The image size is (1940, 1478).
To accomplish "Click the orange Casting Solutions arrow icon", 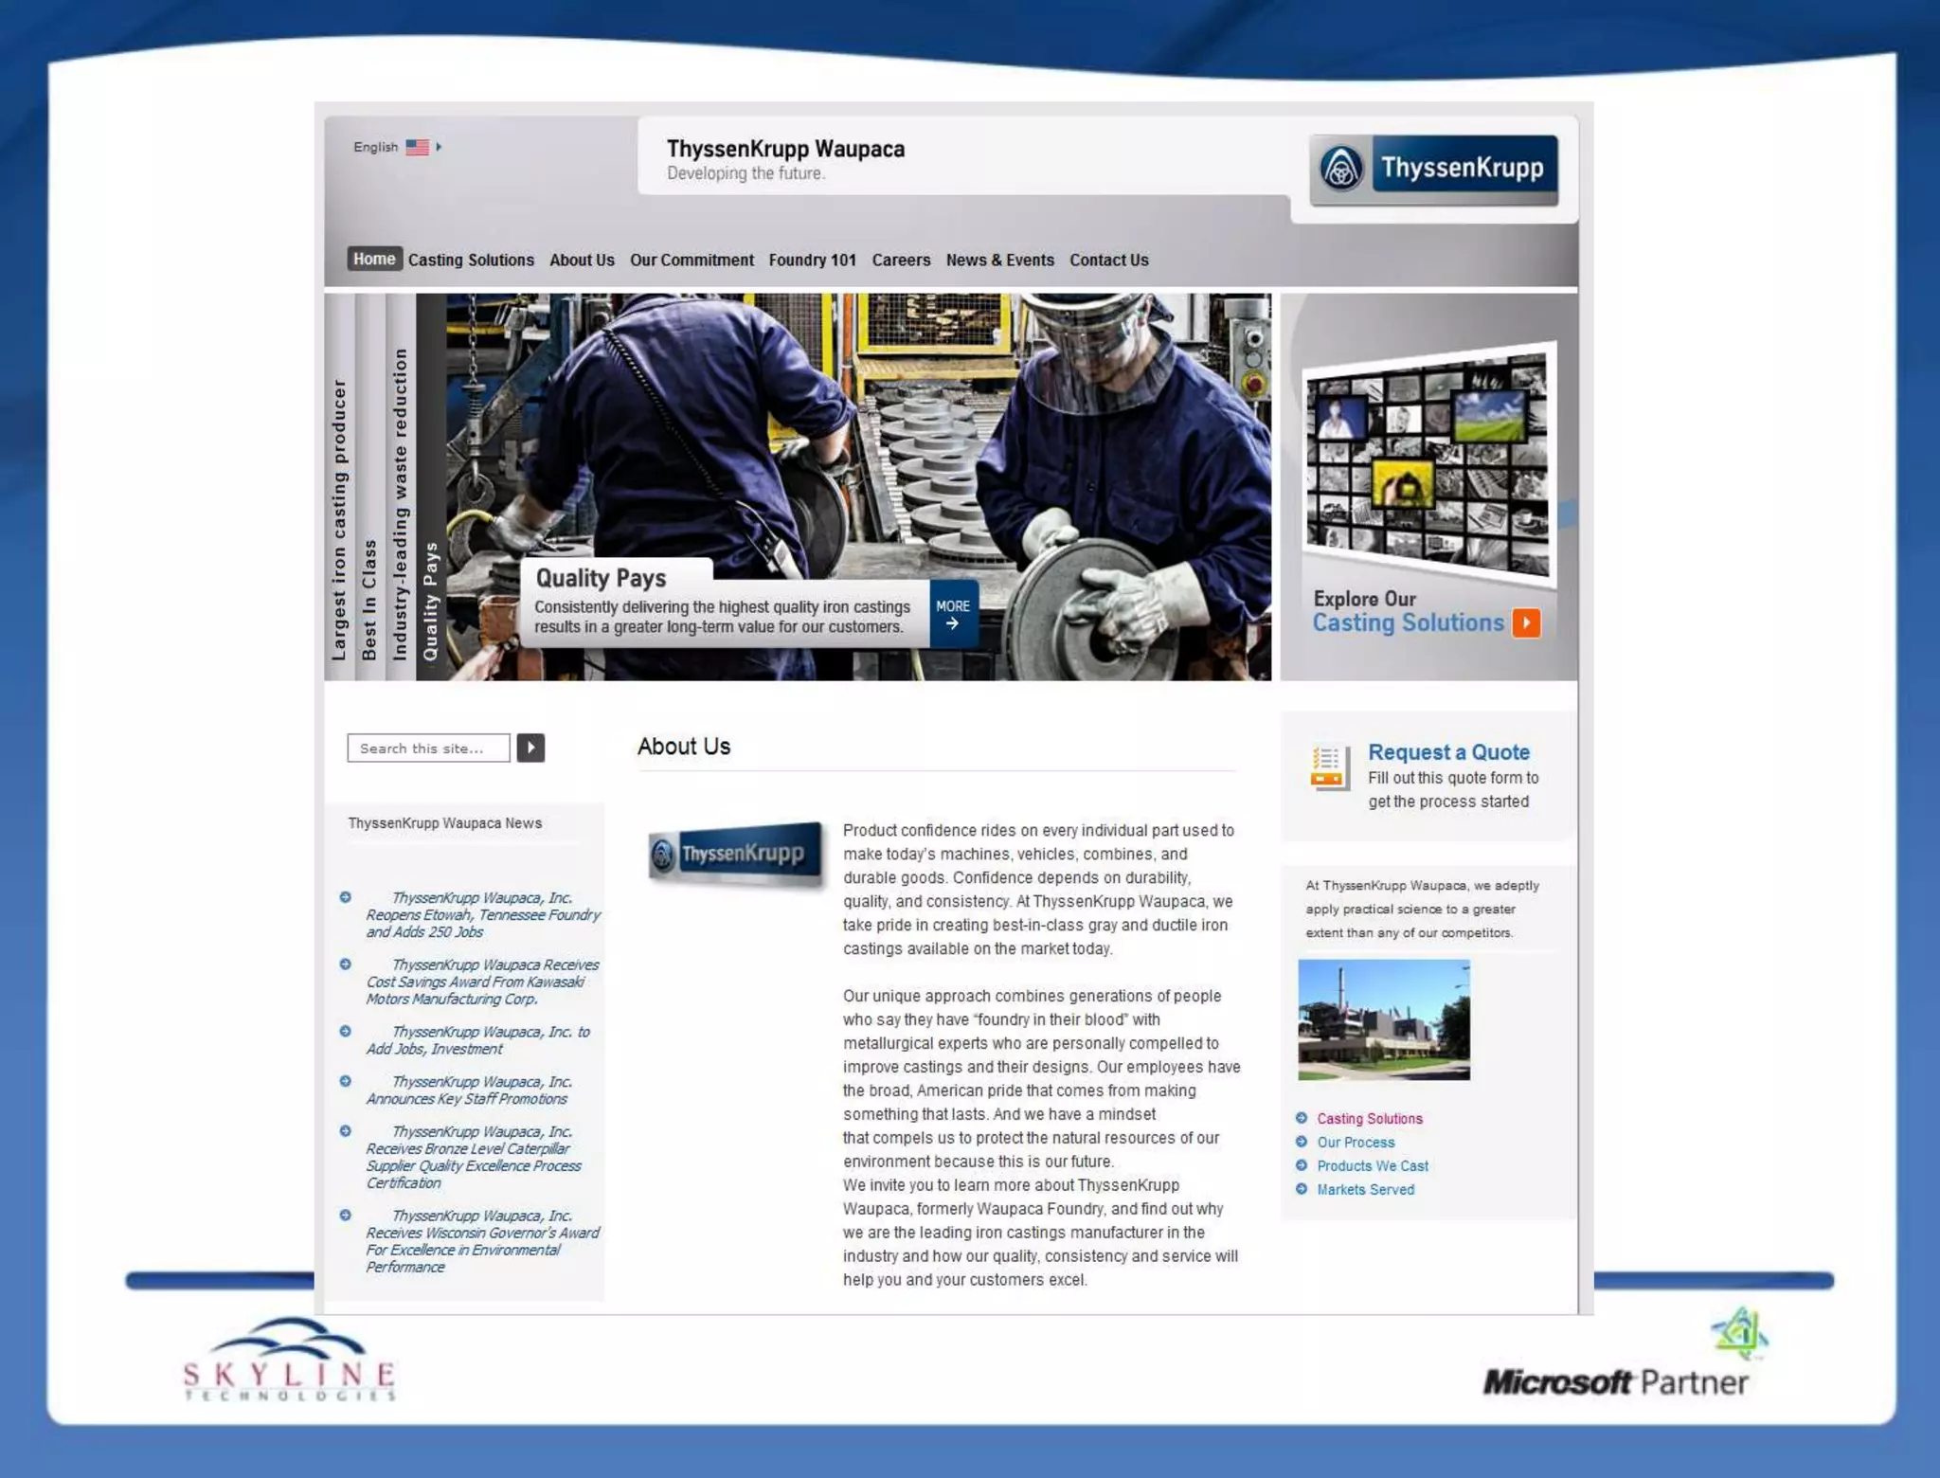I will [1526, 622].
